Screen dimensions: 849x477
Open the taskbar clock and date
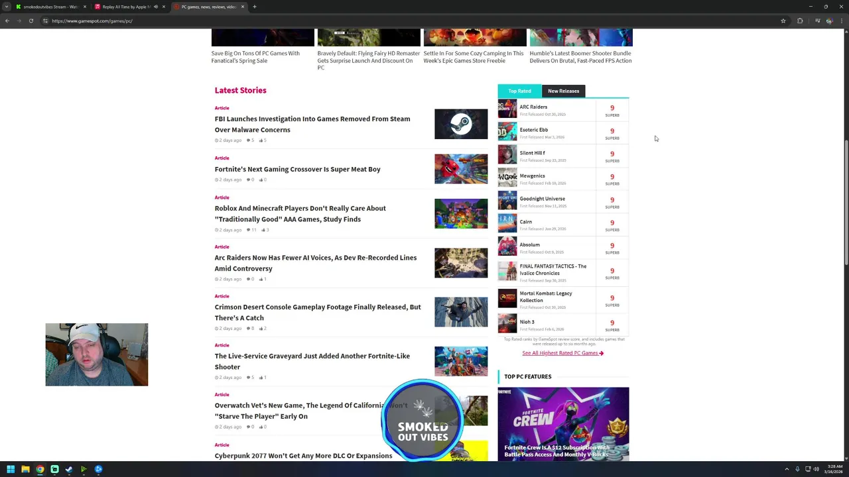pos(832,469)
